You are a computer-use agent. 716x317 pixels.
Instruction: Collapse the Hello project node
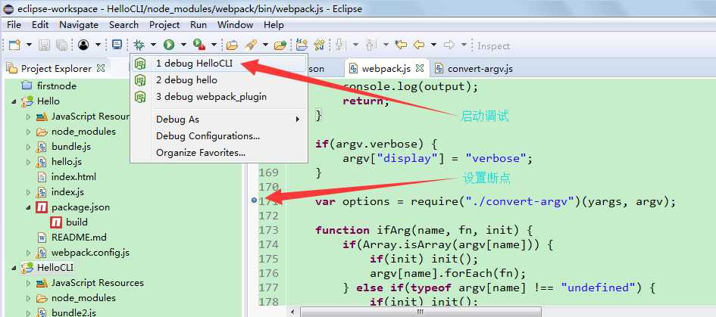click(x=14, y=101)
